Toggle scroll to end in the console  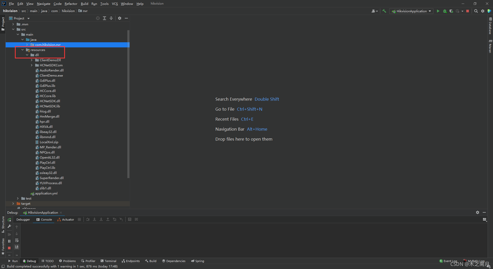coord(17,247)
